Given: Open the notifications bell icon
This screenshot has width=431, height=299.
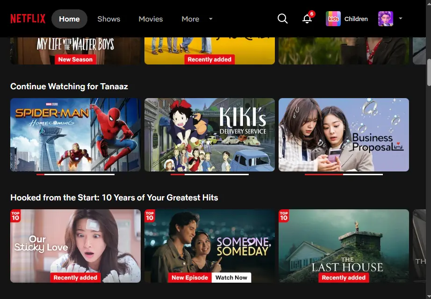Looking at the screenshot, I should point(307,19).
